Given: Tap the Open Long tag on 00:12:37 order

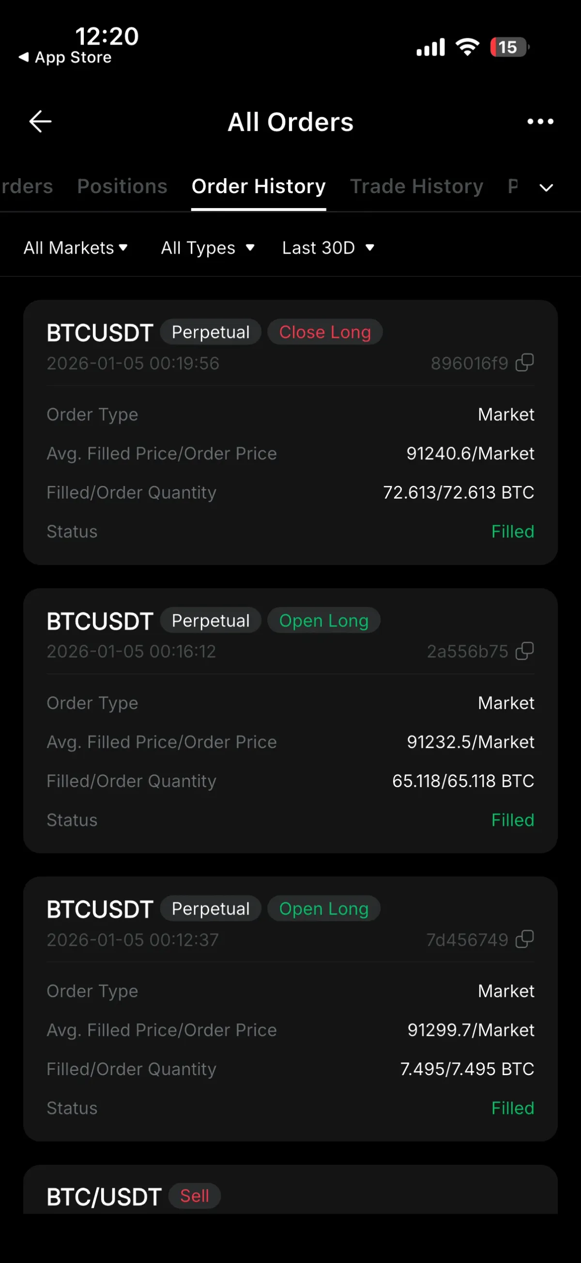Looking at the screenshot, I should tap(323, 909).
